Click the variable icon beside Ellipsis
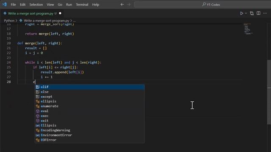The height and width of the screenshot is (152, 271). point(38,125)
